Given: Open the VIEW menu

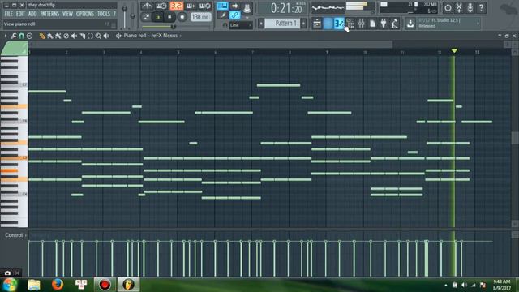Looking at the screenshot, I should (67, 14).
